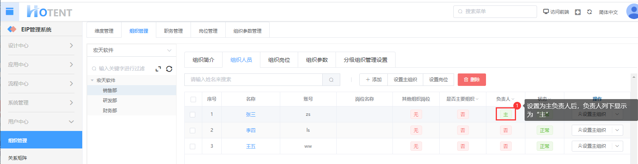Click the EIP管理系统 logo icon
Viewport: 638px width, 164px height.
tap(12, 29)
